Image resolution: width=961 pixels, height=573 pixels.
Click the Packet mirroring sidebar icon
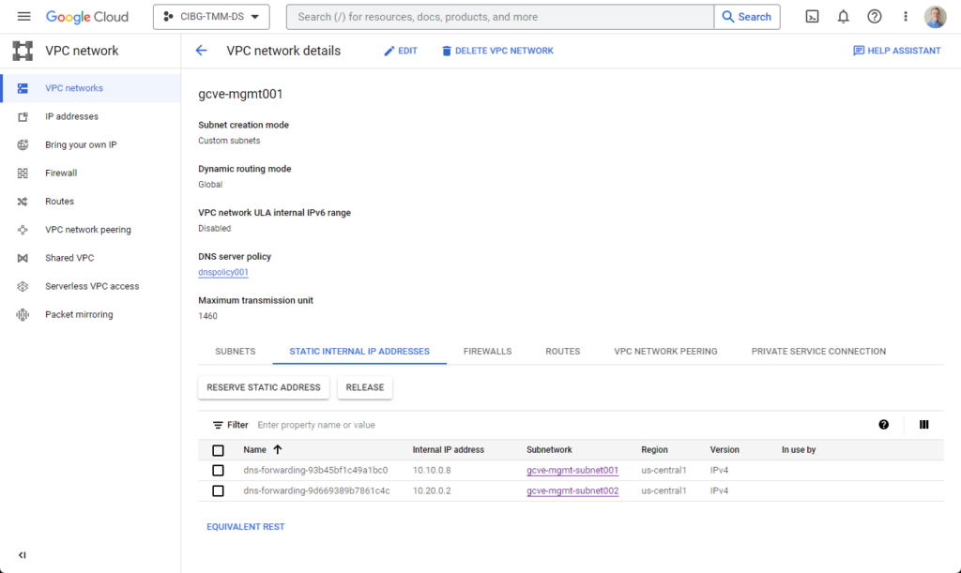(x=23, y=315)
